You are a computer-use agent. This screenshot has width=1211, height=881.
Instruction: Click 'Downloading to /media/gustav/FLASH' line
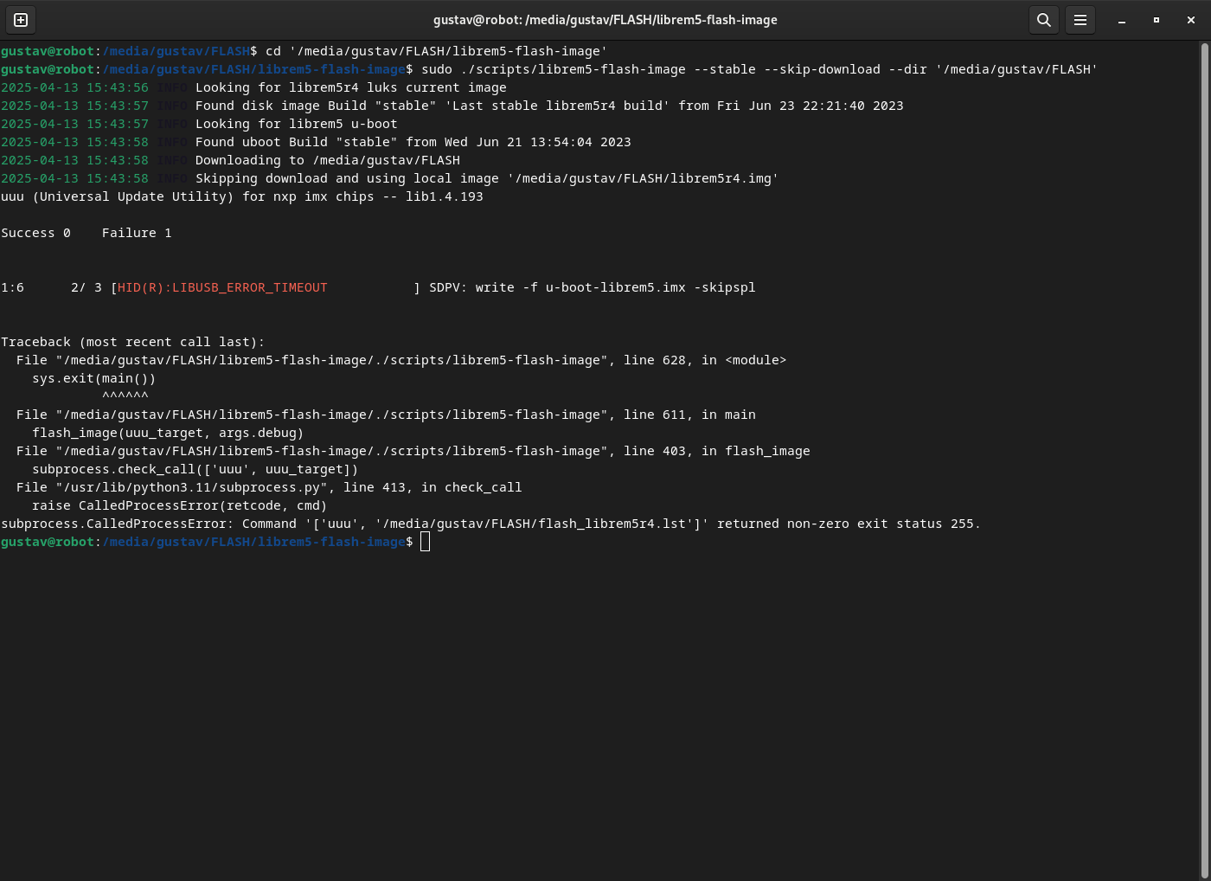click(x=328, y=160)
